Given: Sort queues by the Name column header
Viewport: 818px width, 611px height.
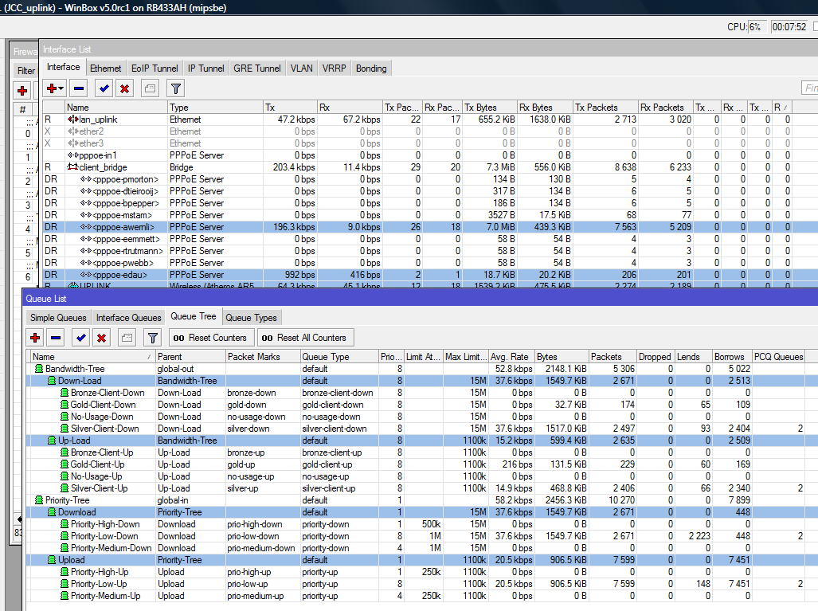Looking at the screenshot, I should [x=92, y=357].
